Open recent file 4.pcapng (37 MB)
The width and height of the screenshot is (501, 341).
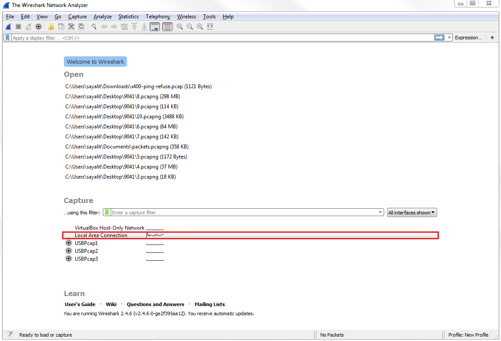[121, 167]
